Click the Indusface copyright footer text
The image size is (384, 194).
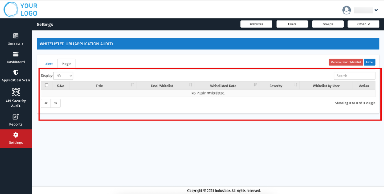tap(224, 191)
